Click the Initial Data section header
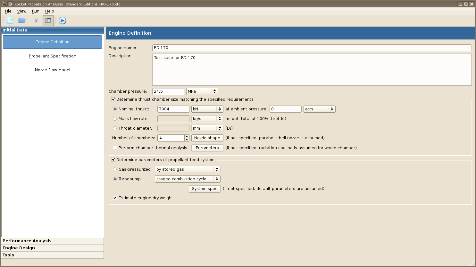The height and width of the screenshot is (267, 476). click(x=53, y=30)
